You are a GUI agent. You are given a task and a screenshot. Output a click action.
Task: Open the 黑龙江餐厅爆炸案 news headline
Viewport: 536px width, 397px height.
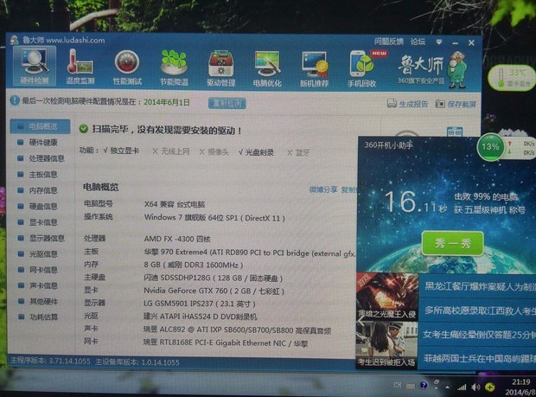click(x=480, y=286)
